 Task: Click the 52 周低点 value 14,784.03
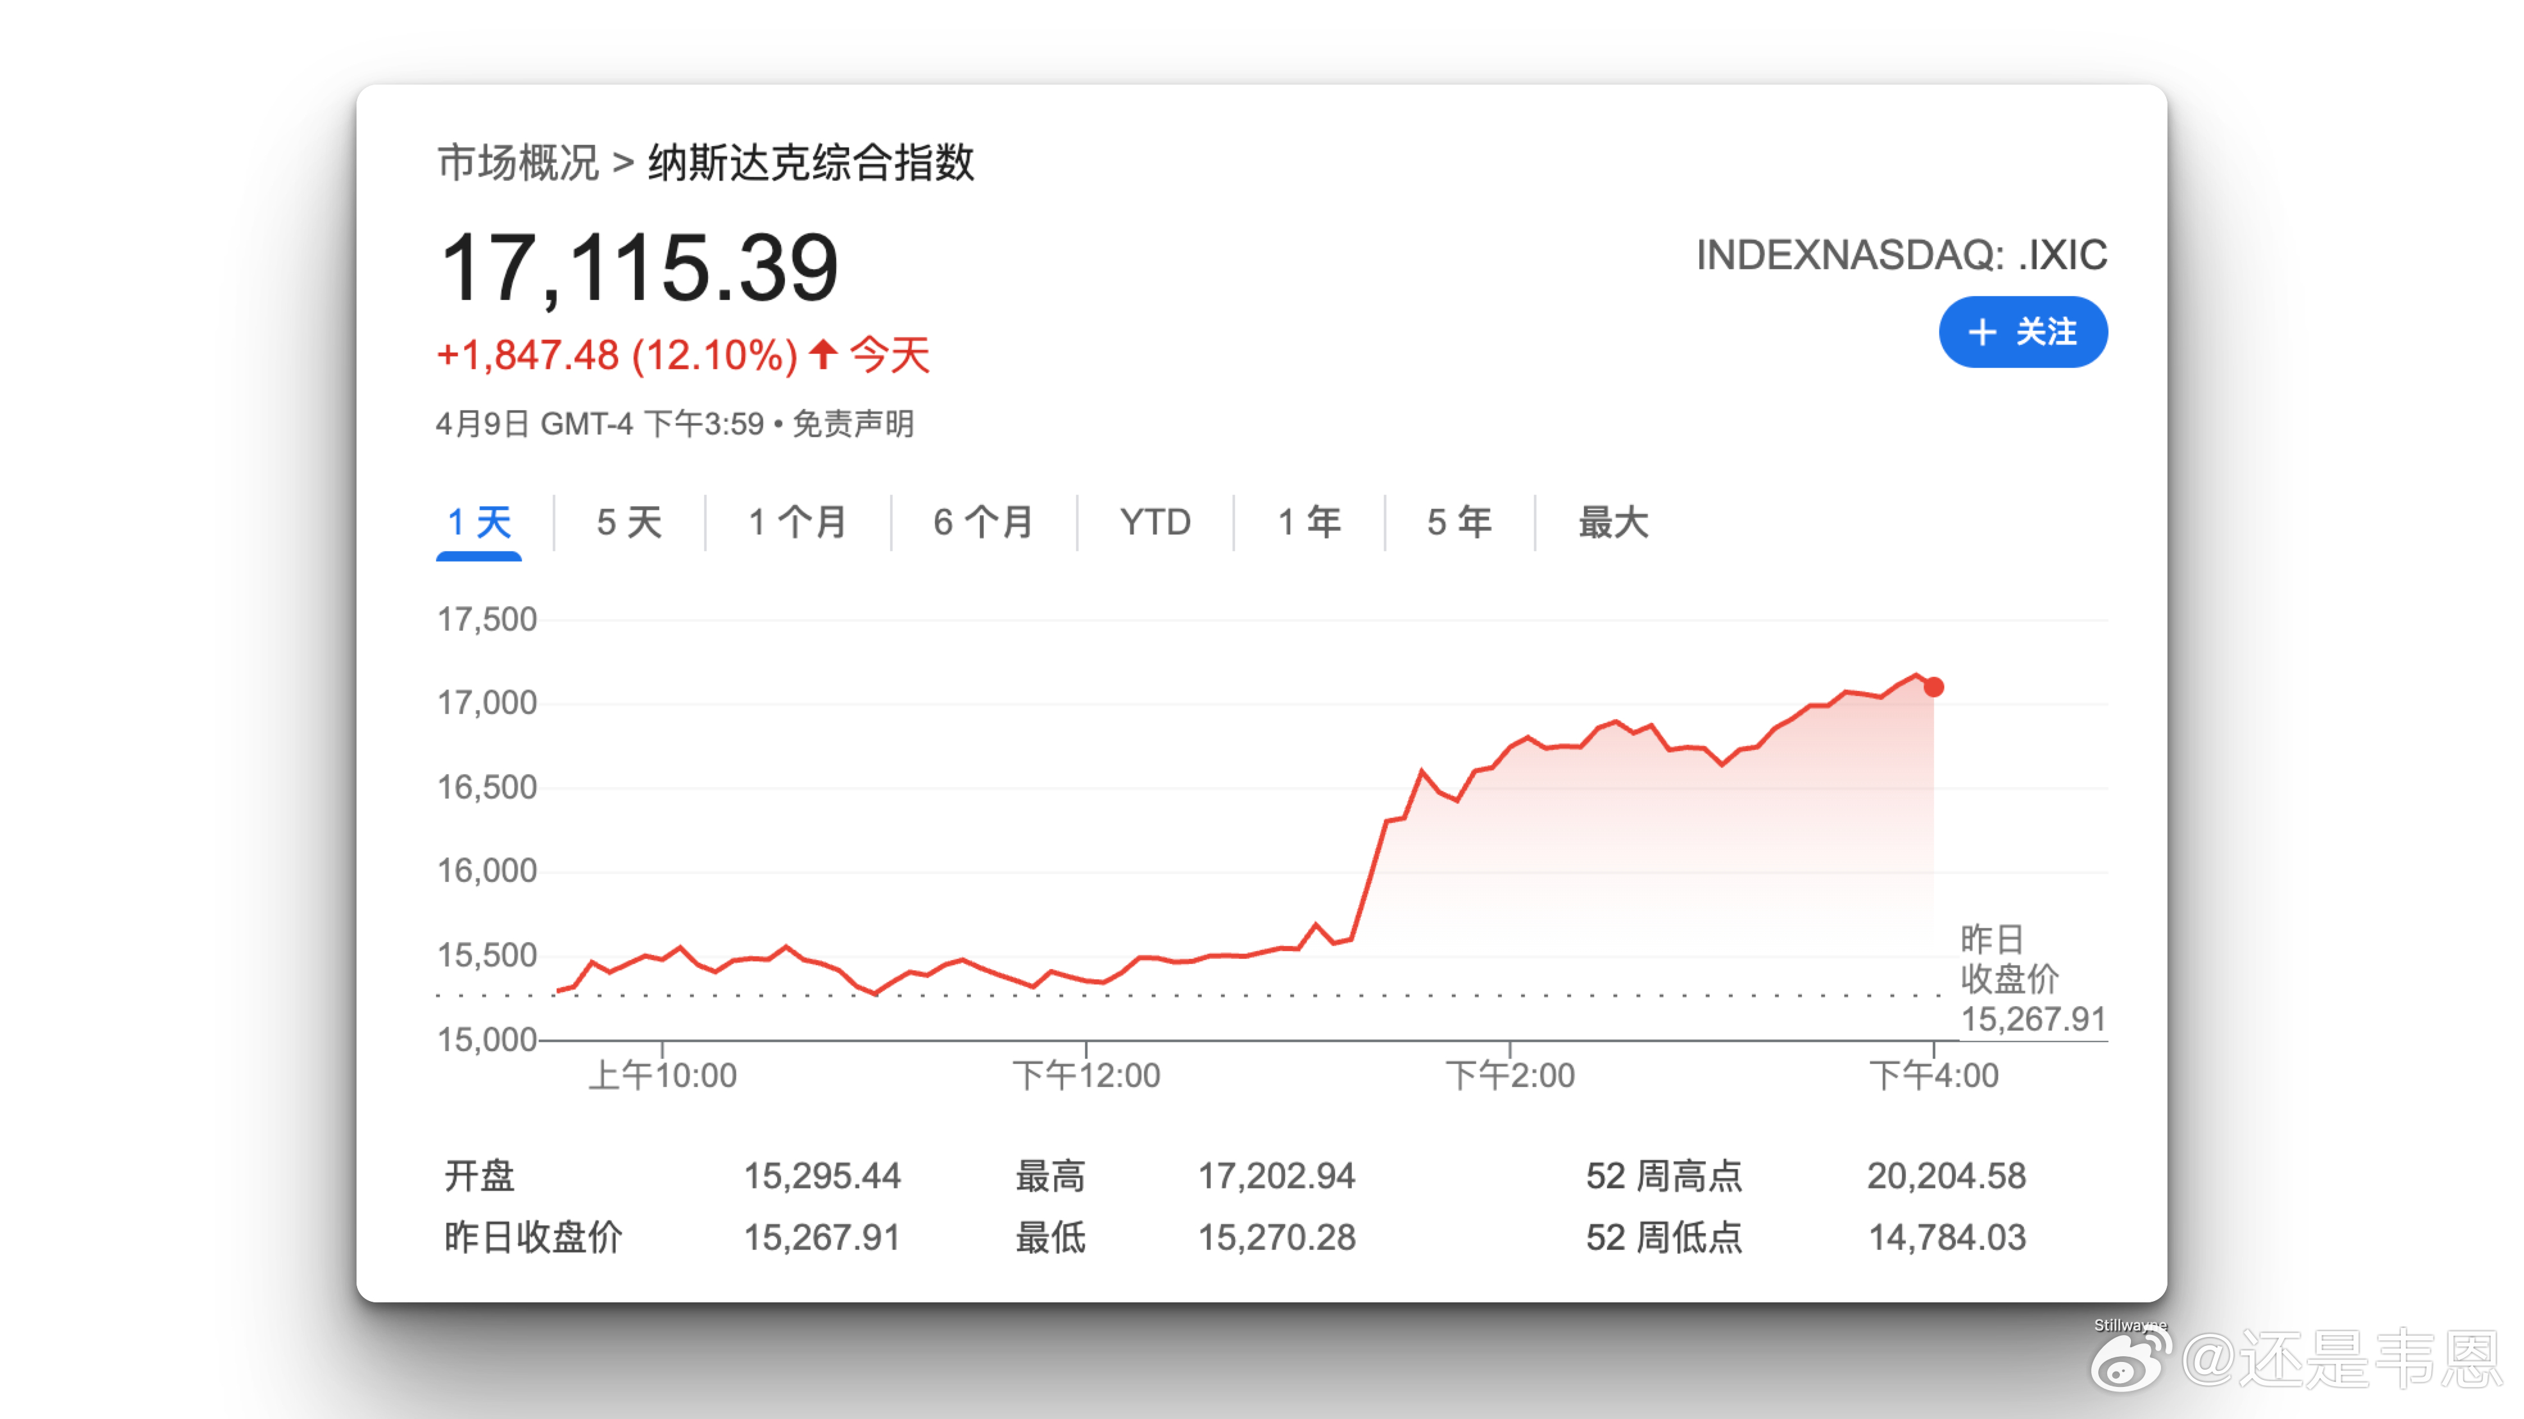pyautogui.click(x=1946, y=1238)
